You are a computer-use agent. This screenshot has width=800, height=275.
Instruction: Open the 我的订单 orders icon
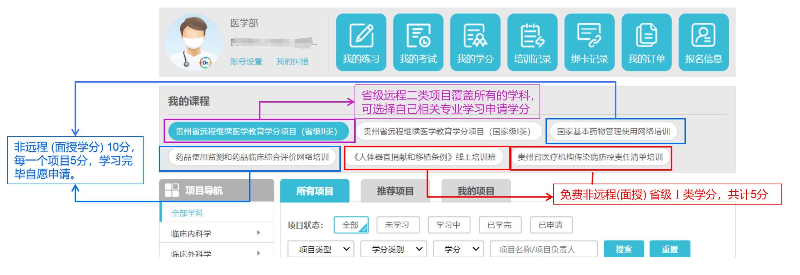[x=646, y=42]
